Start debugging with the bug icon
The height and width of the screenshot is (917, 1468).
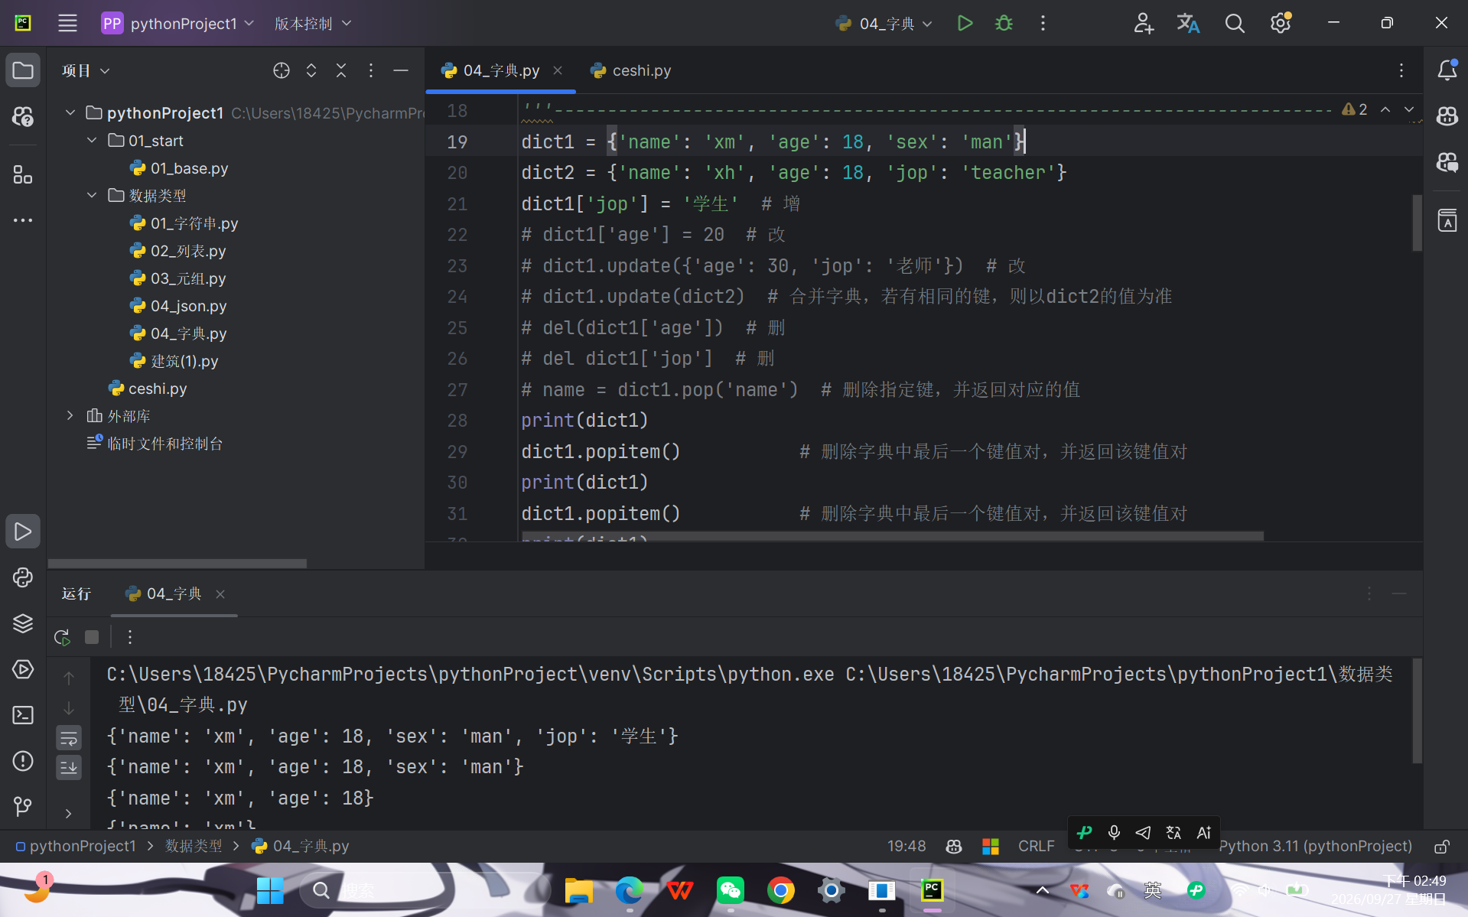pos(1004,23)
